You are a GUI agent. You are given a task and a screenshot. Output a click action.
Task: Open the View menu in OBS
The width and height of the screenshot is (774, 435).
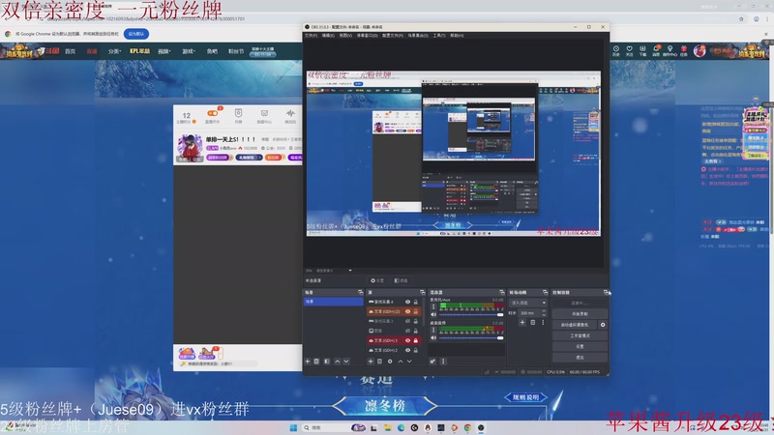(345, 36)
